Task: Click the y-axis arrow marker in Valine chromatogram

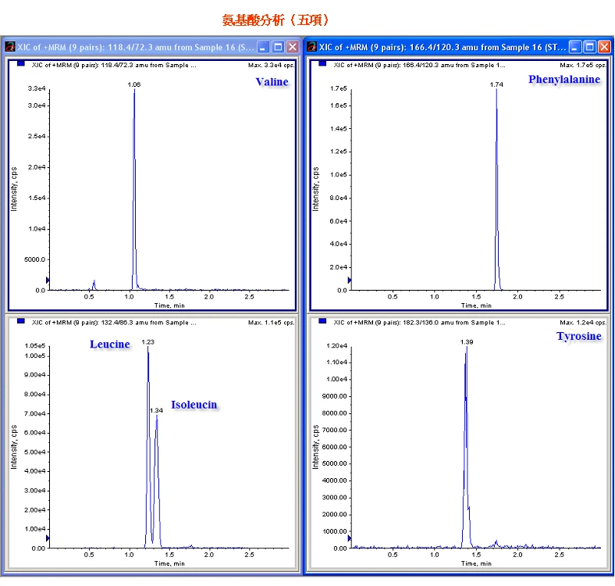Action: point(48,280)
